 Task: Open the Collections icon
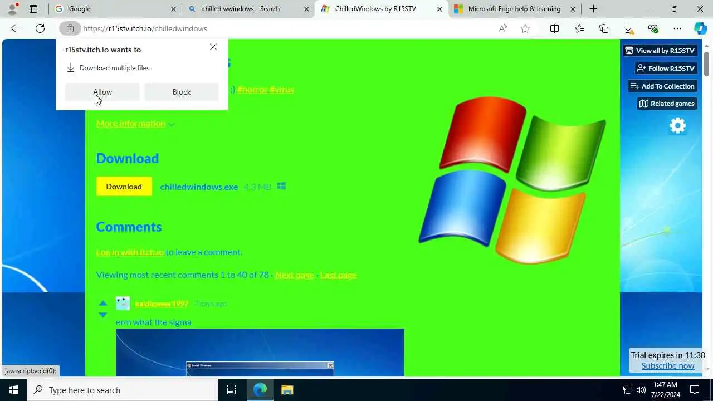[x=604, y=28]
